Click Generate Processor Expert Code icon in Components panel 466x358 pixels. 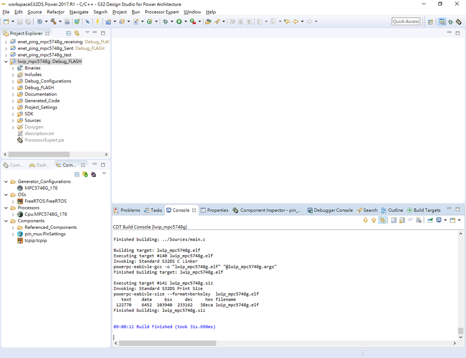[x=85, y=174]
